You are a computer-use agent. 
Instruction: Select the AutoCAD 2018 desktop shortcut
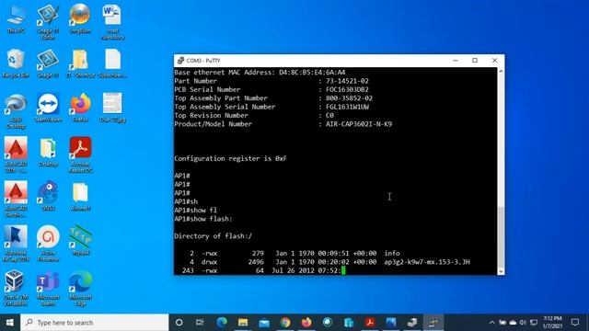(x=16, y=155)
